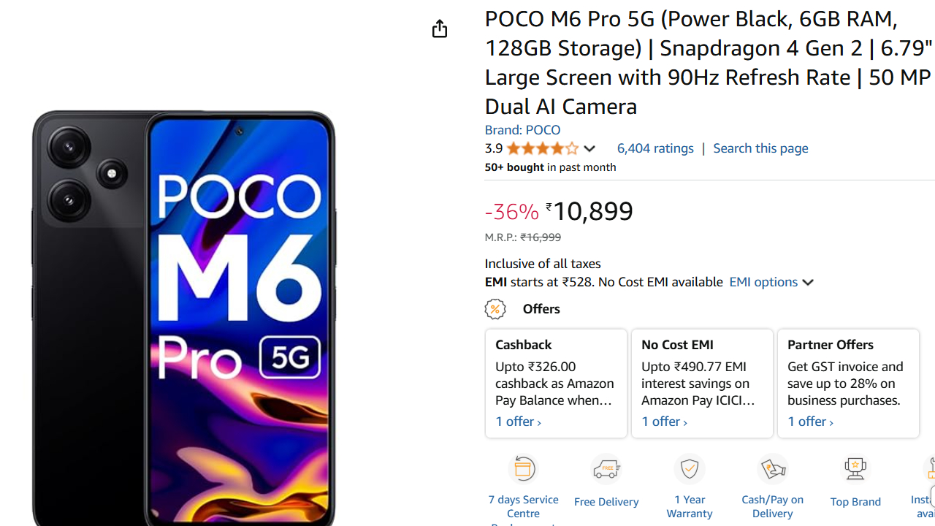Click the Free Delivery label text
This screenshot has width=935, height=526.
point(606,502)
